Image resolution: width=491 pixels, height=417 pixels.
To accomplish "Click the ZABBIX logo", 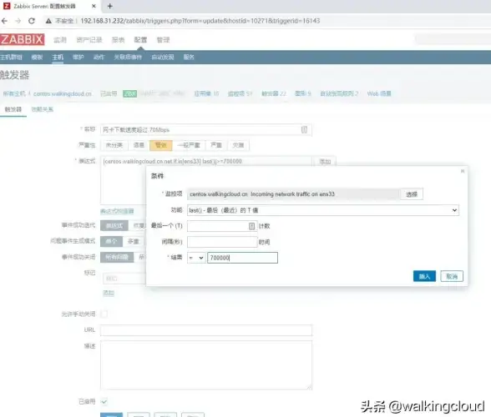I will pyautogui.click(x=22, y=39).
